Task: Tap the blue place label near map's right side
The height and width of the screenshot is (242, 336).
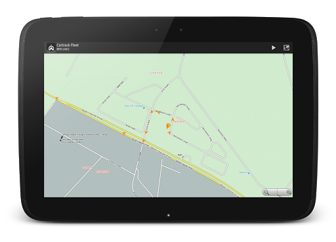Action: (244, 172)
